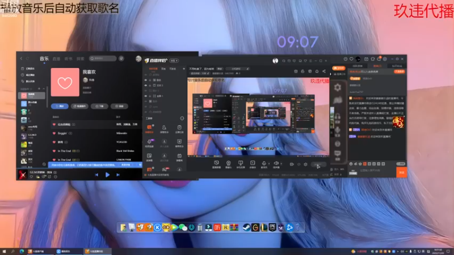Open the game ad thumbnail in chat
Image resolution: width=454 pixels, height=255 pixels.
(x=398, y=122)
